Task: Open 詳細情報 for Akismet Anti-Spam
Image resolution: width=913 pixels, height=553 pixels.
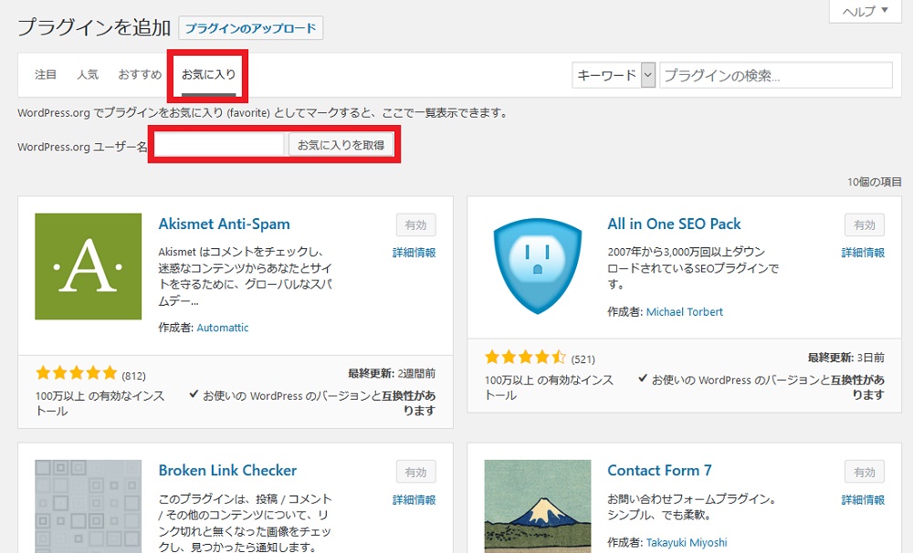Action: click(x=414, y=253)
